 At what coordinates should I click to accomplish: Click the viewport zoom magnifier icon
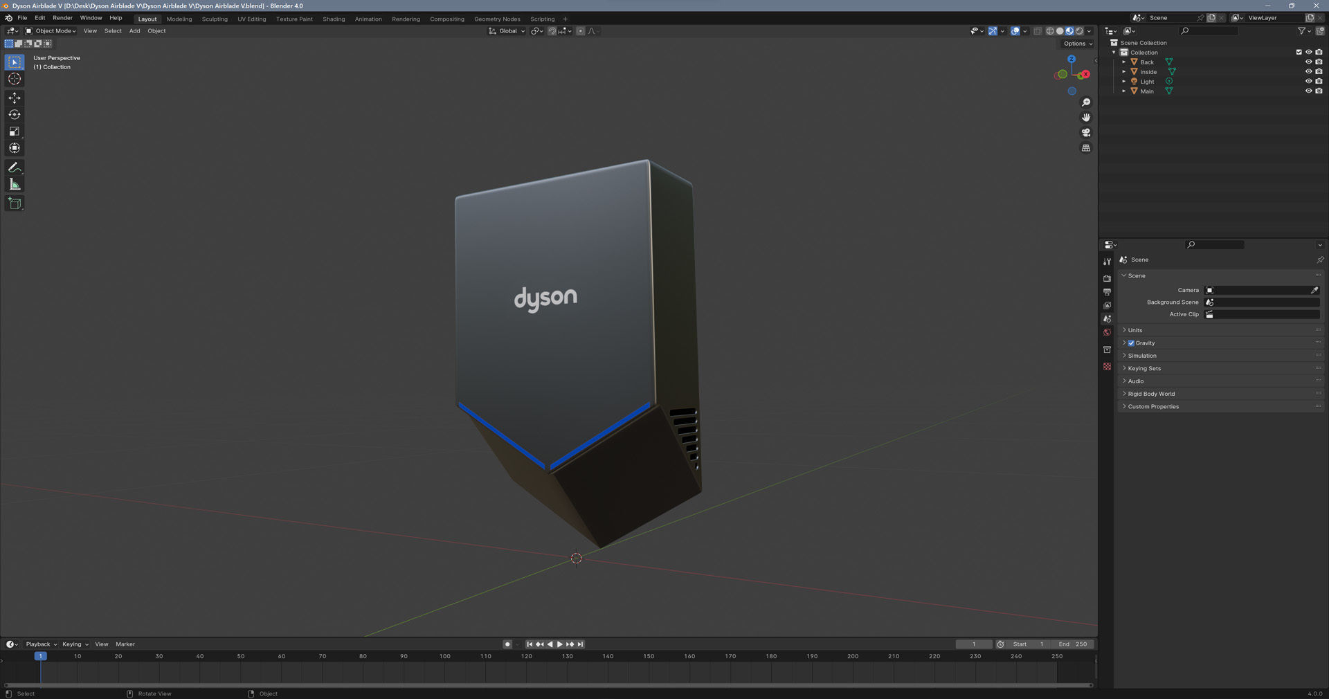[1086, 102]
